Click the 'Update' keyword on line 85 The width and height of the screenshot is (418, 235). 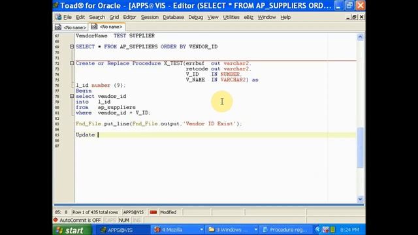(x=86, y=135)
